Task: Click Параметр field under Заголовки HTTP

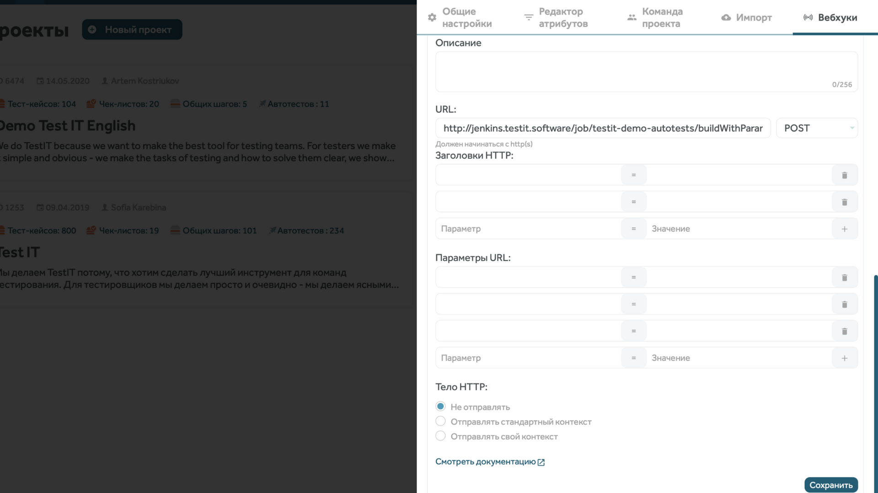Action: tap(528, 229)
